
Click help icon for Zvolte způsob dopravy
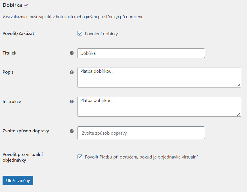pos(72,131)
